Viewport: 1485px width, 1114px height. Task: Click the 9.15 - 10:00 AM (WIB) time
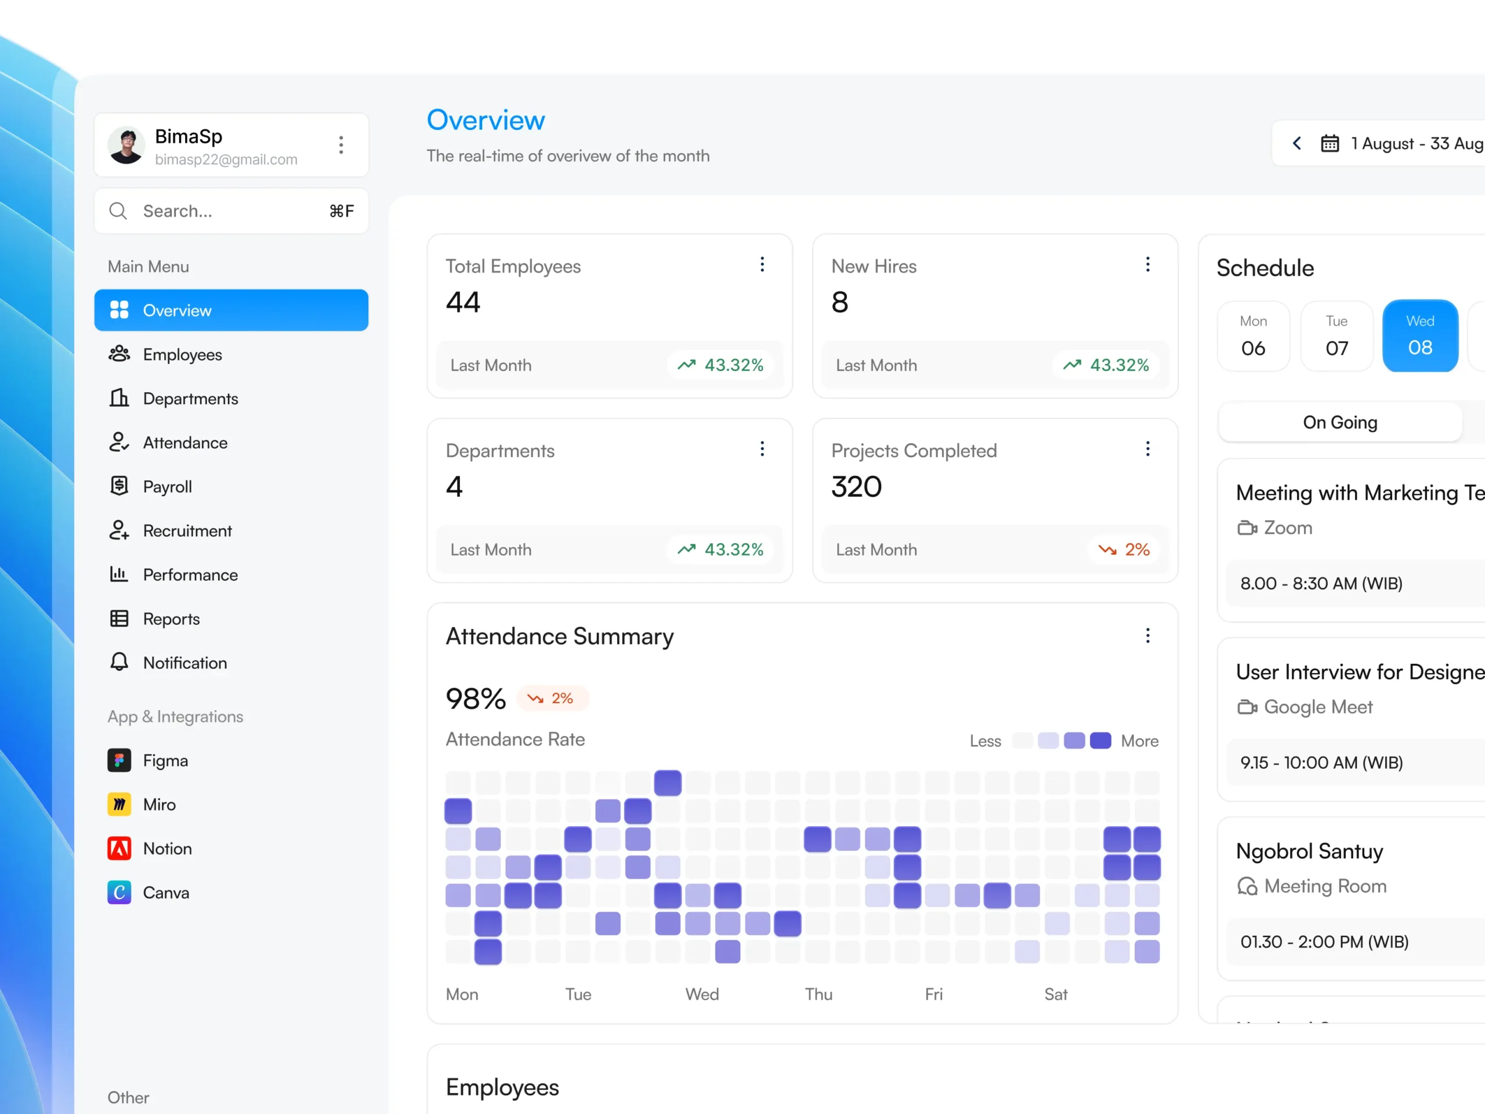[x=1321, y=763]
